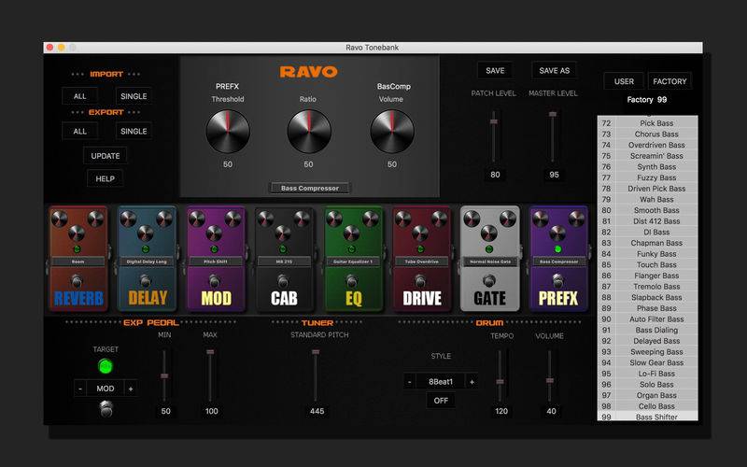Click the tuner STANDARD PITCH slider
Viewport: 747px width, 467px height.
(x=316, y=375)
